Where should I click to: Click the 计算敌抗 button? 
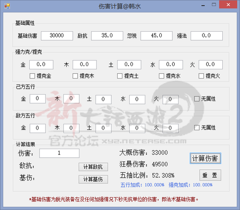click(x=93, y=167)
